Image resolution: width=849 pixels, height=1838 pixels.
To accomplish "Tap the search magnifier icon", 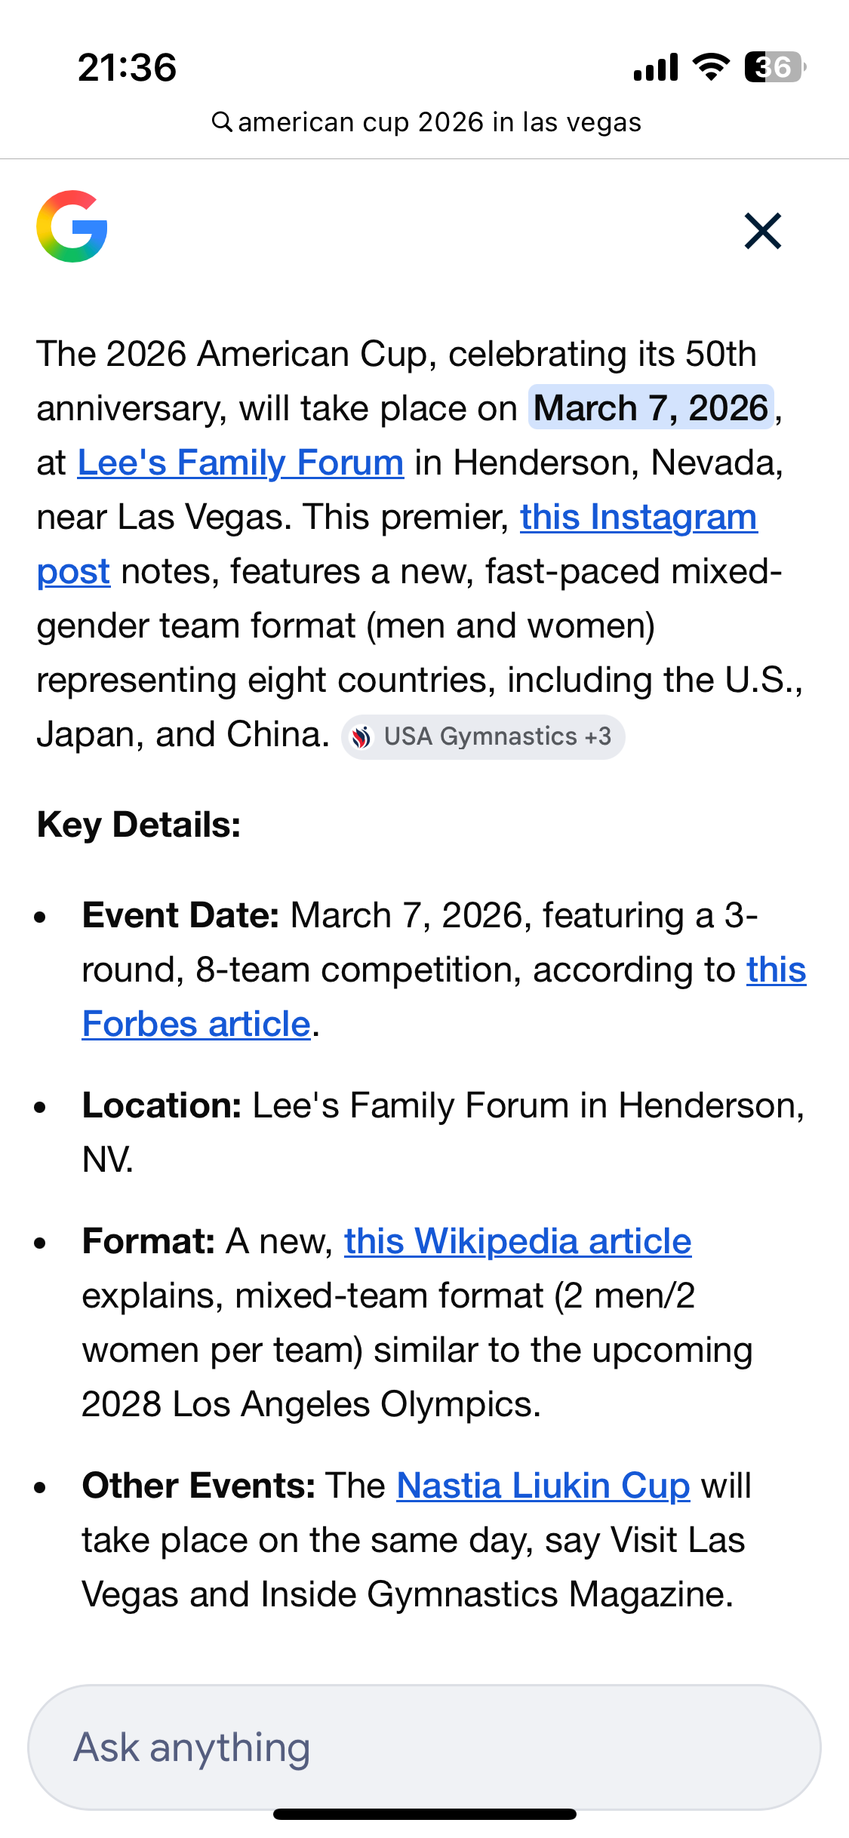I will point(221,121).
